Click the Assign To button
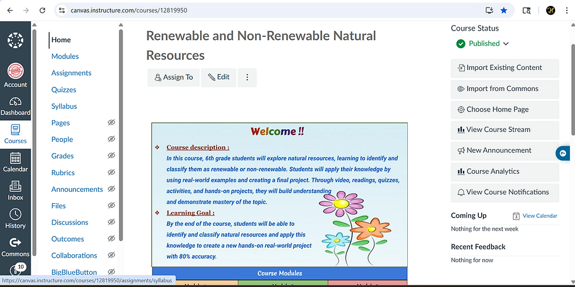The image size is (575, 287). [174, 77]
